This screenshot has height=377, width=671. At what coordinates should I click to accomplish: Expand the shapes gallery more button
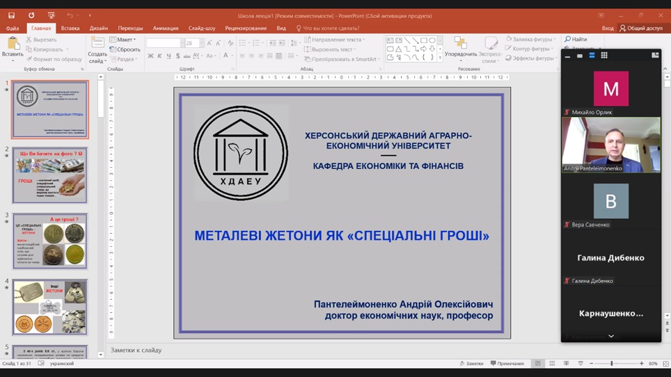(x=440, y=57)
